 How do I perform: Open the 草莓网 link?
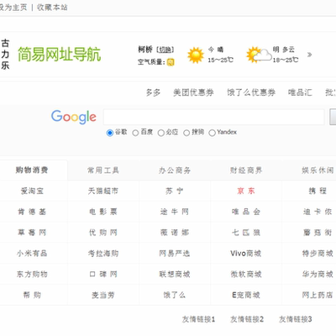coord(32,233)
